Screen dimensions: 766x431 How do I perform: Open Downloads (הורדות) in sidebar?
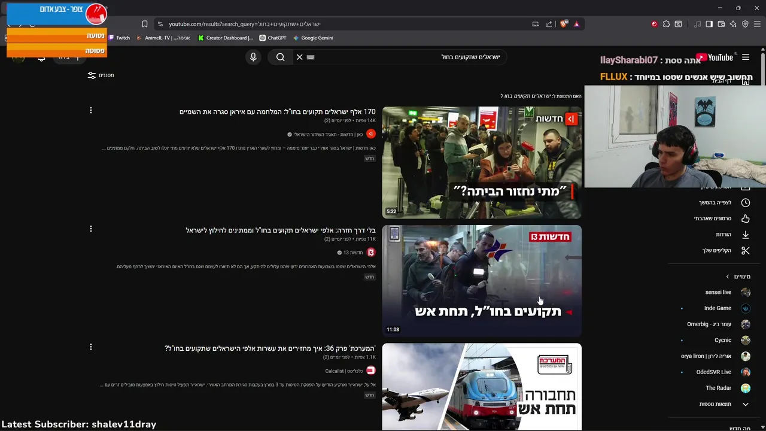coord(732,235)
